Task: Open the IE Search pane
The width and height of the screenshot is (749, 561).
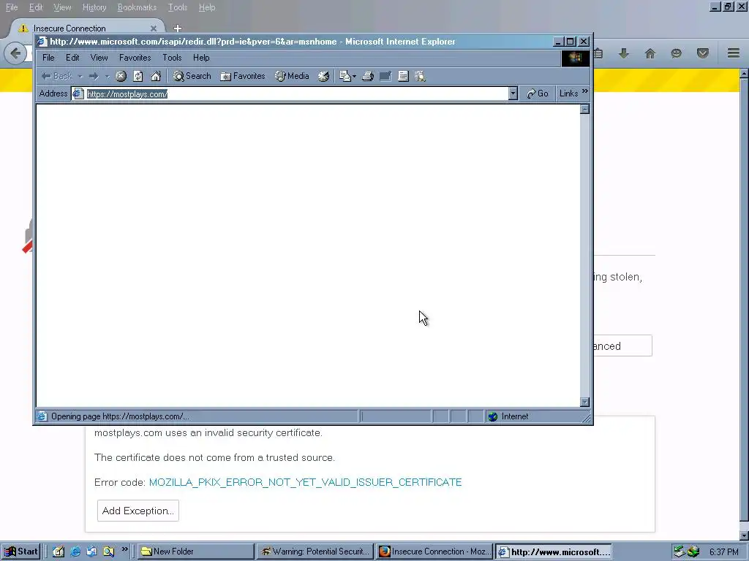Action: coord(192,76)
